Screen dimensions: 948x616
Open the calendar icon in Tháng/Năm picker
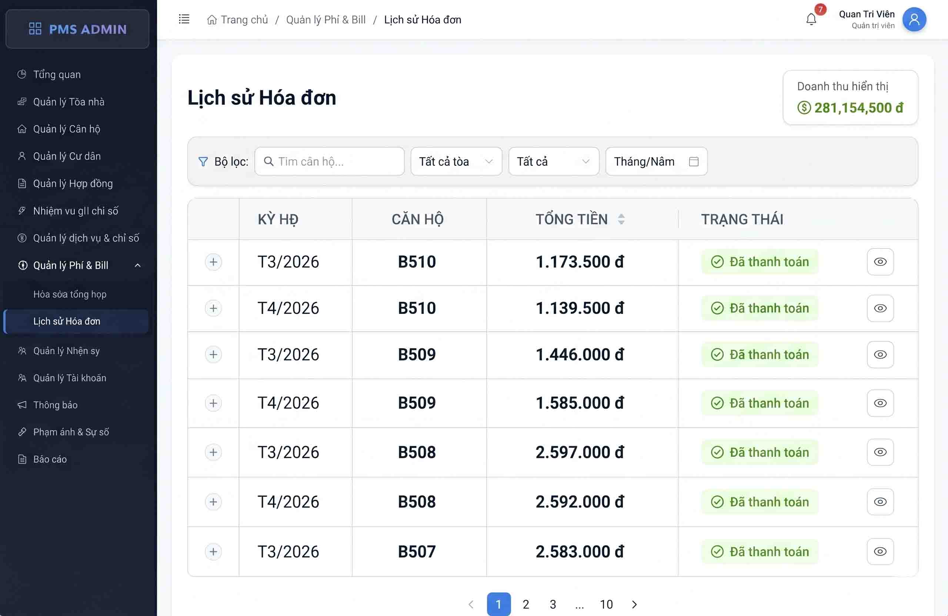tap(694, 161)
